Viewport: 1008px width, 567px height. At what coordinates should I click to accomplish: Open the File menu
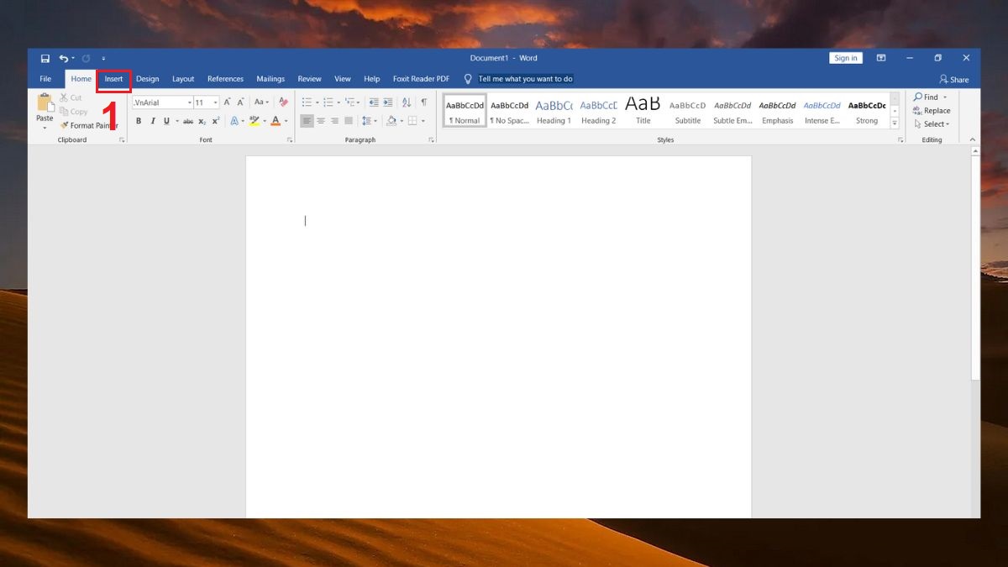45,79
